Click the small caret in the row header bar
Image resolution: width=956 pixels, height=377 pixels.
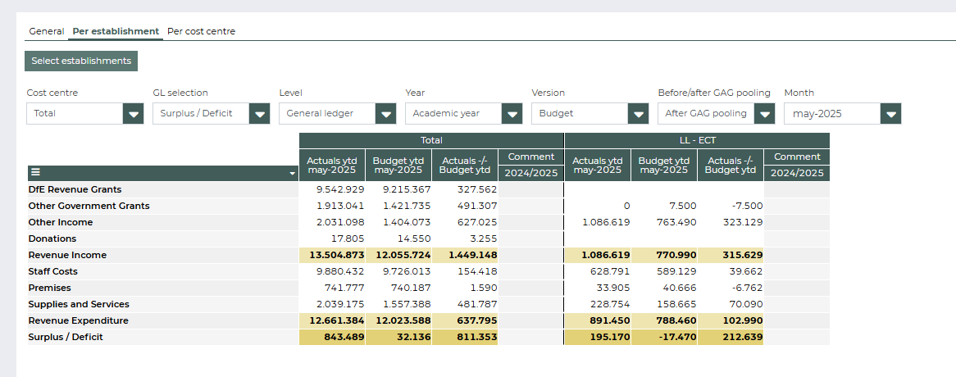pyautogui.click(x=292, y=174)
